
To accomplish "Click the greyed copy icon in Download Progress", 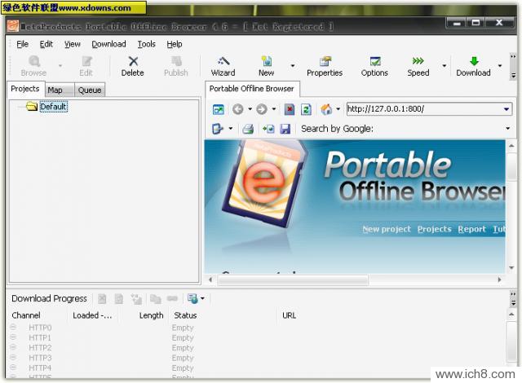I will (x=156, y=299).
